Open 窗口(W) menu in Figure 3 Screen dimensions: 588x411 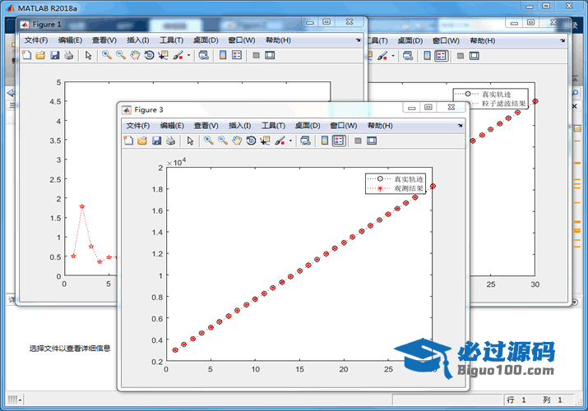pyautogui.click(x=344, y=126)
